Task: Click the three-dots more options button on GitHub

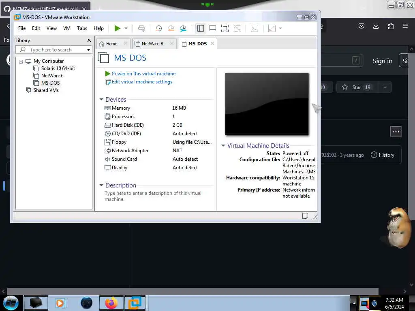Action: pos(396,132)
